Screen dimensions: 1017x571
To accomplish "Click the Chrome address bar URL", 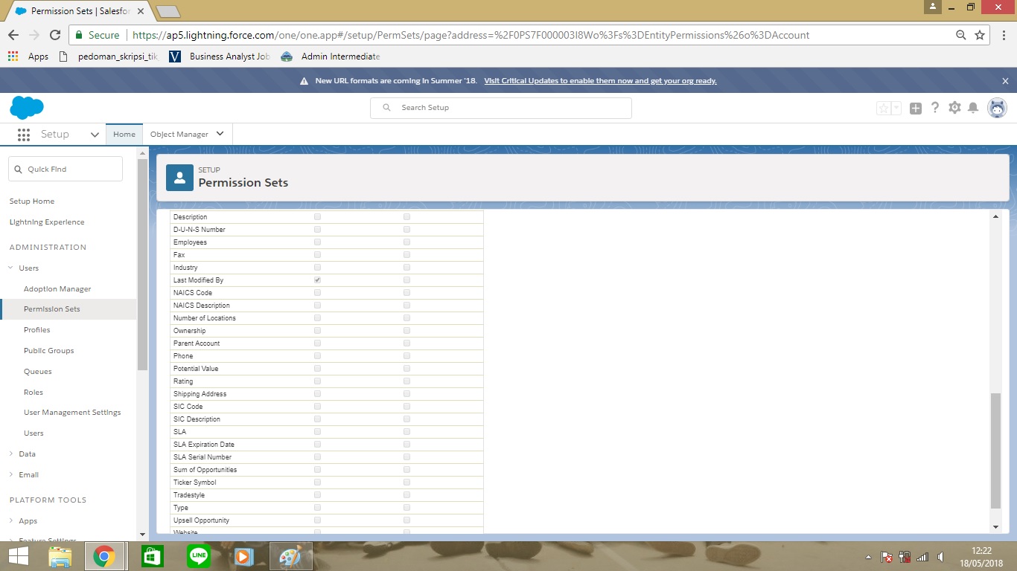I will pyautogui.click(x=471, y=35).
